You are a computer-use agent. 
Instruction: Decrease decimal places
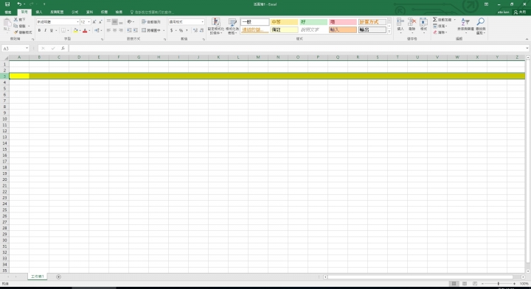click(x=201, y=30)
